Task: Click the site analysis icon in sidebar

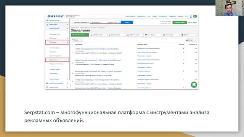Action: pyautogui.click(x=47, y=24)
